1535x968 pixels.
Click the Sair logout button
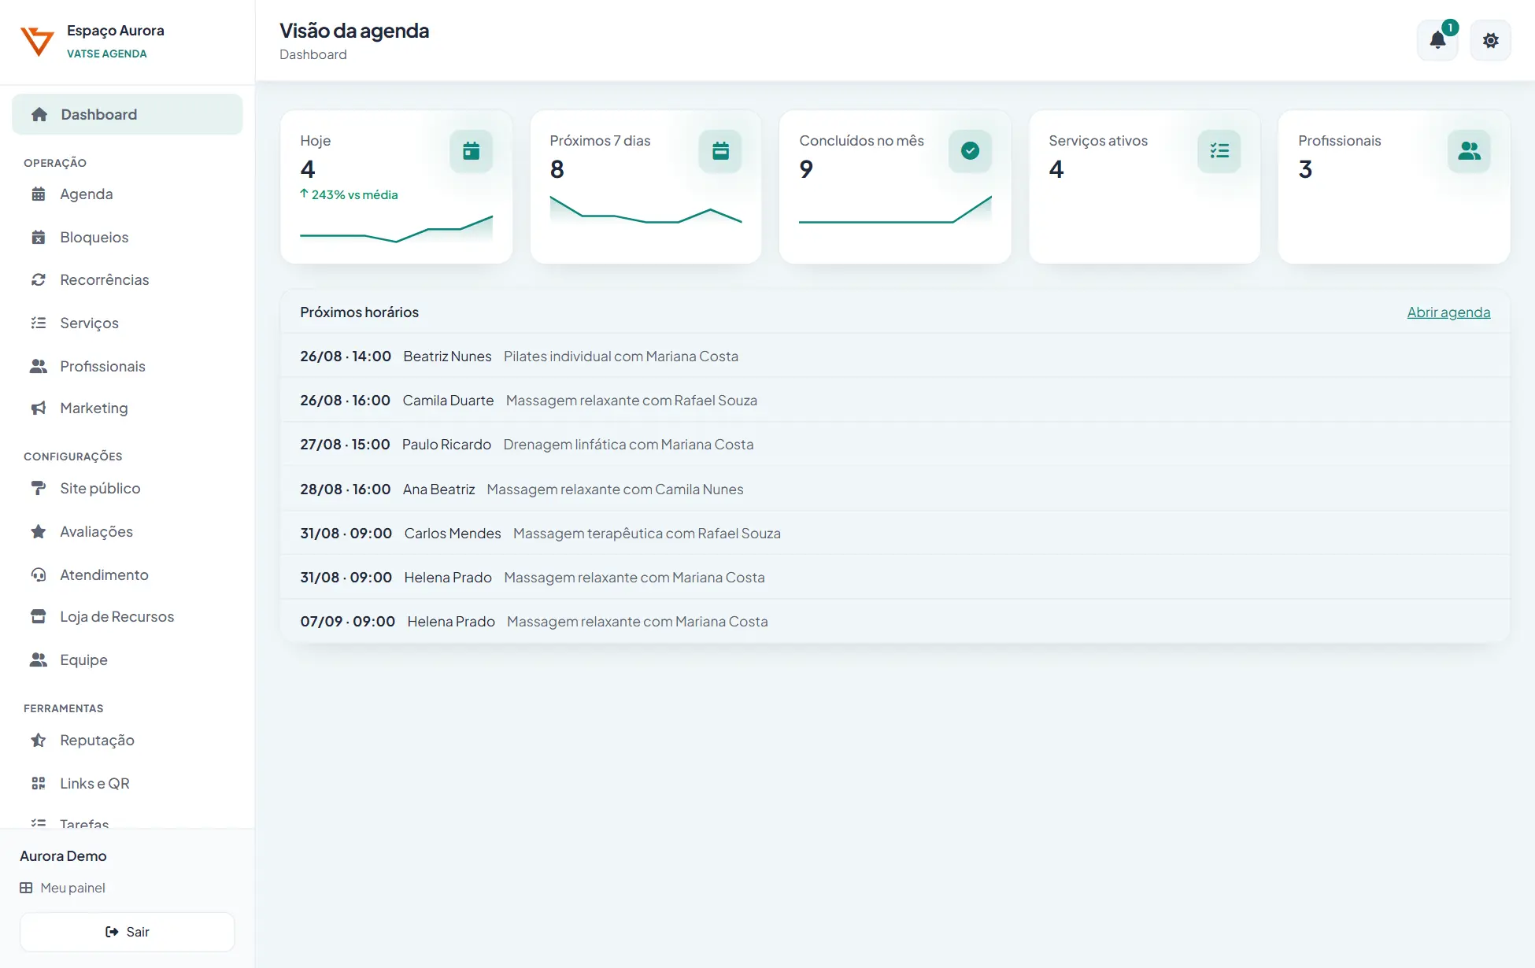tap(128, 932)
